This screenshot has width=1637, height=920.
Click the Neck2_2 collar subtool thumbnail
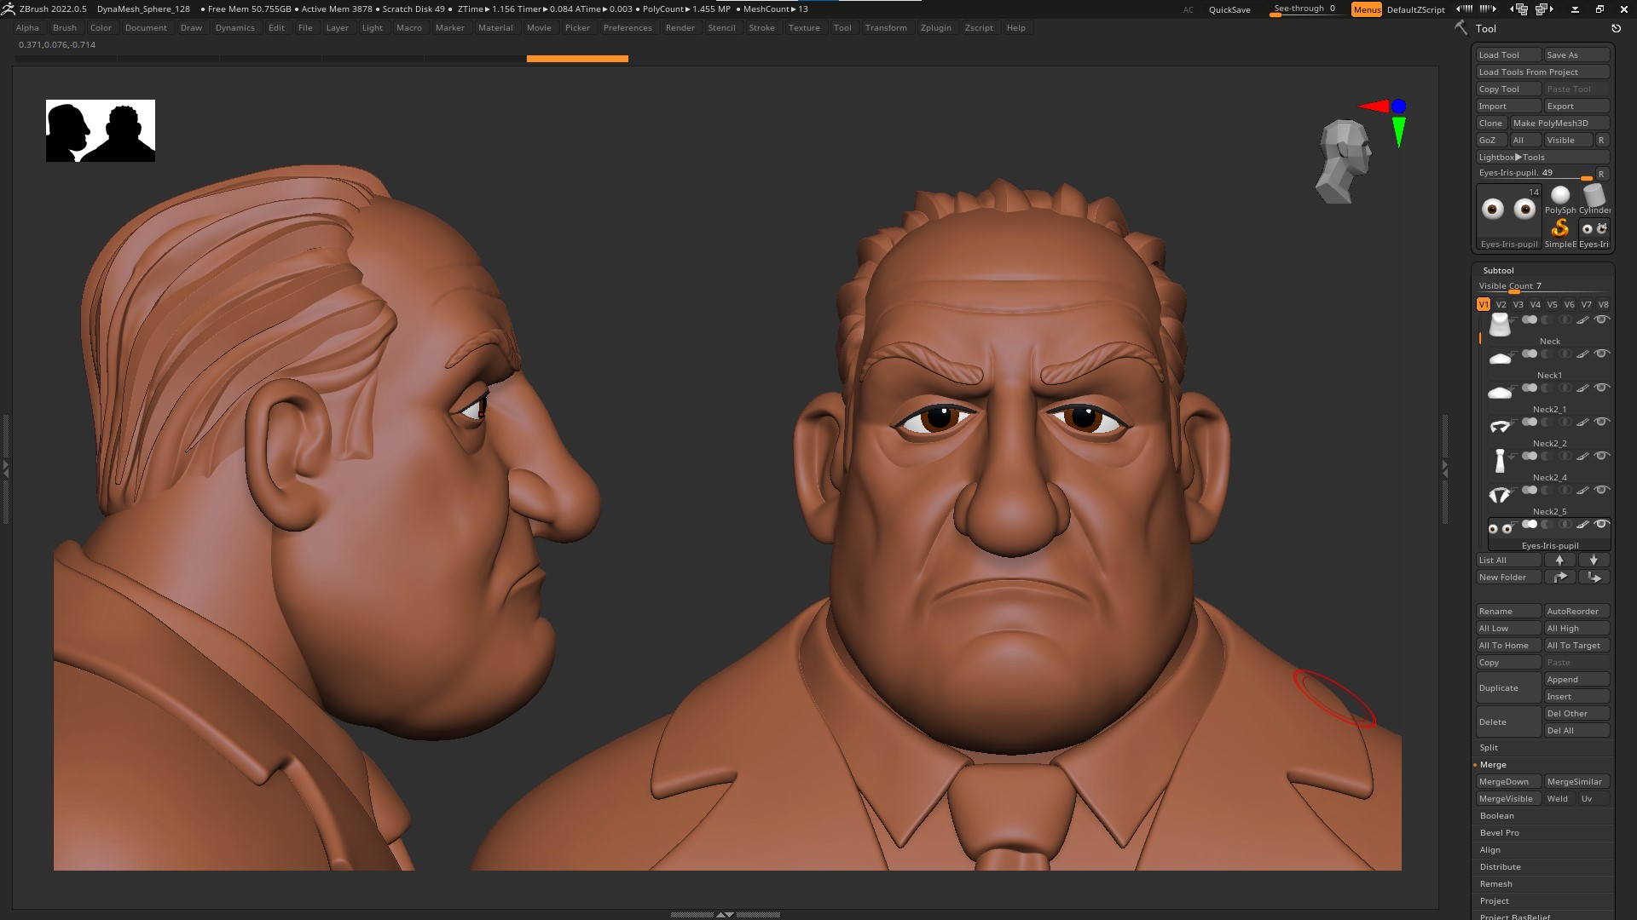click(x=1500, y=427)
